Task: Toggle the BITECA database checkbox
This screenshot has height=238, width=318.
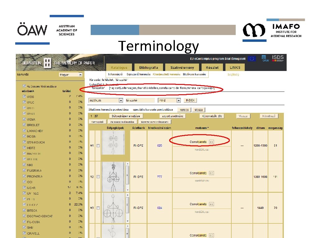Action: point(24,210)
